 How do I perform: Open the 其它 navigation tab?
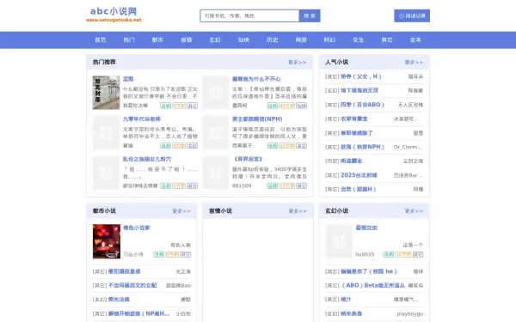387,39
